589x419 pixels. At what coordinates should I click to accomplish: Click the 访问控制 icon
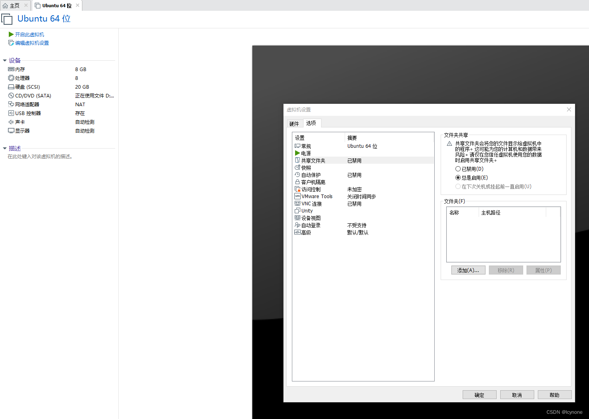297,189
